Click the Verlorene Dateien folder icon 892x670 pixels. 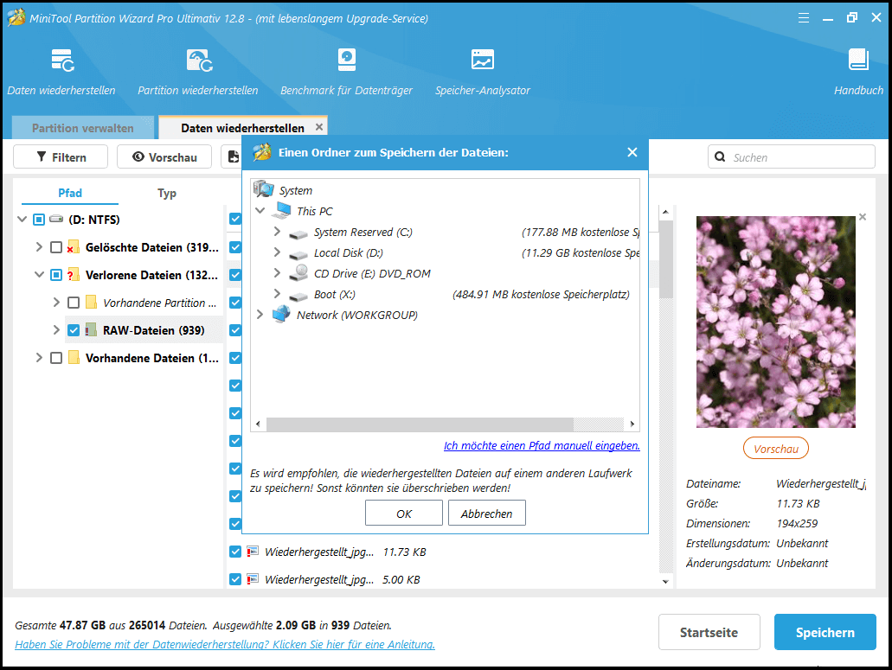click(73, 275)
